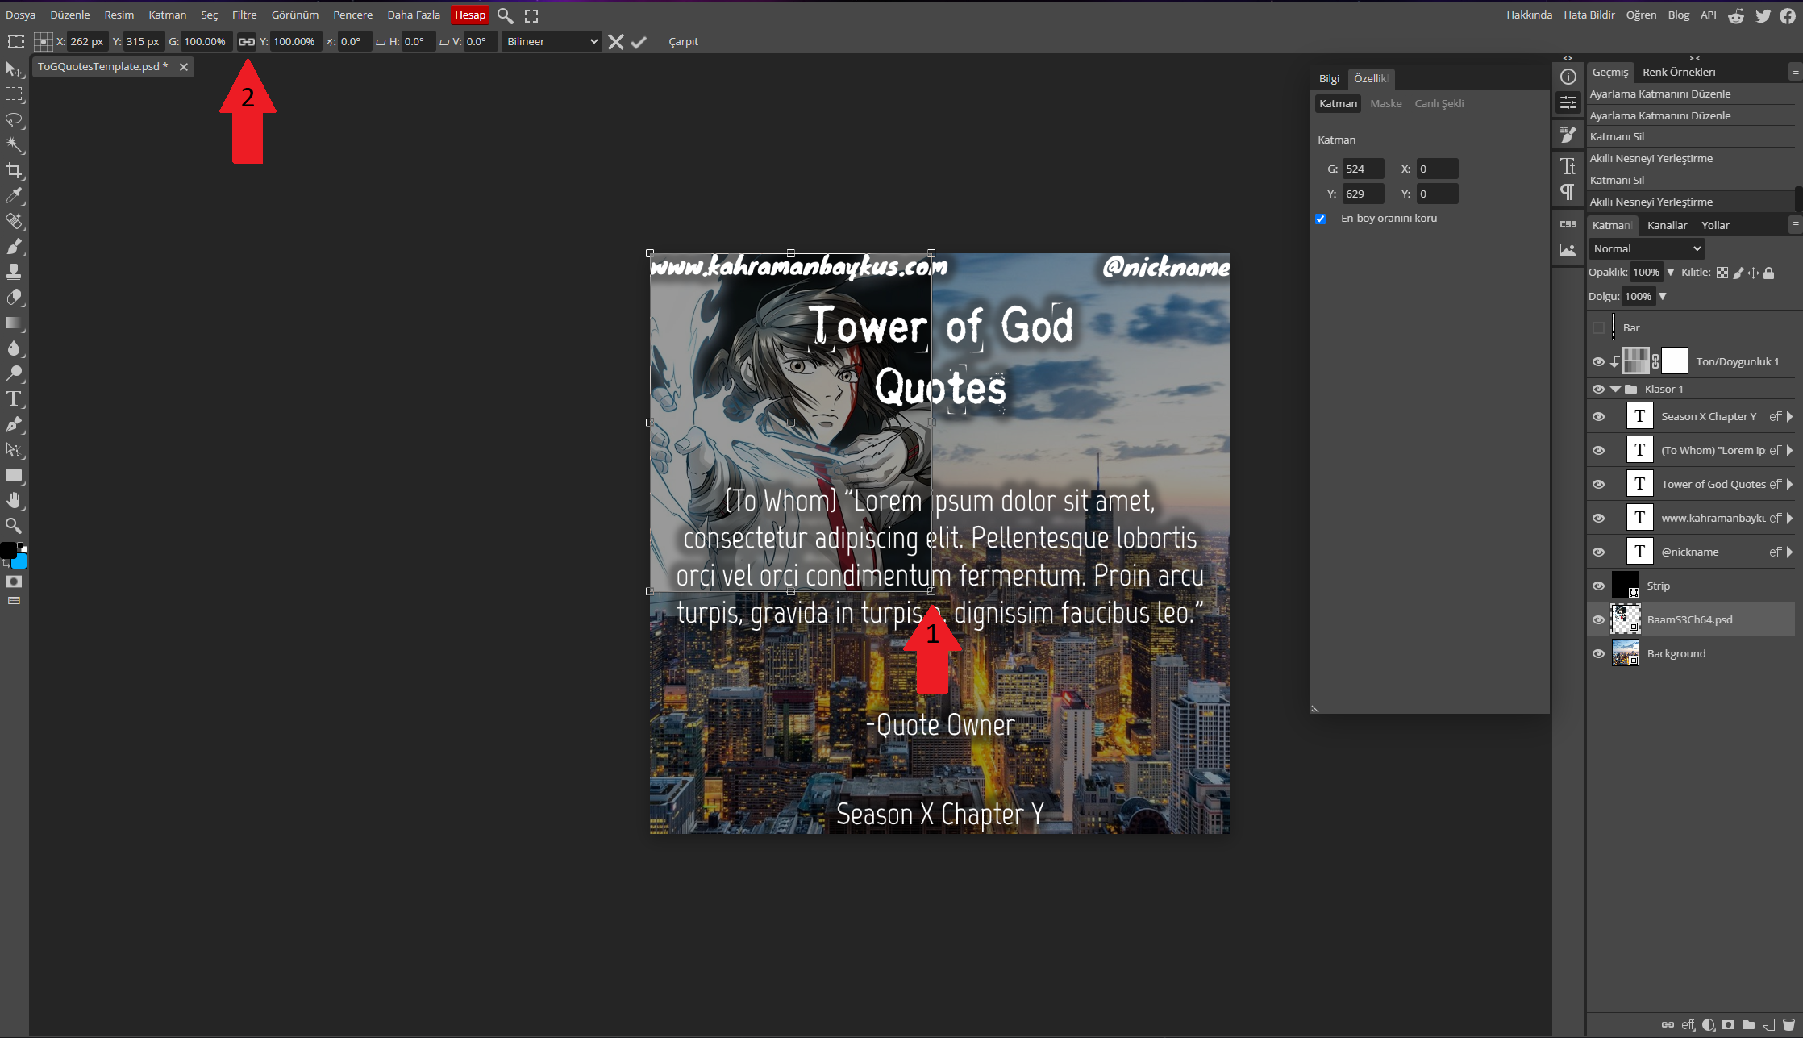Viewport: 1803px width, 1038px height.
Task: Create a new folder in layers panel
Action: coord(1748,1025)
